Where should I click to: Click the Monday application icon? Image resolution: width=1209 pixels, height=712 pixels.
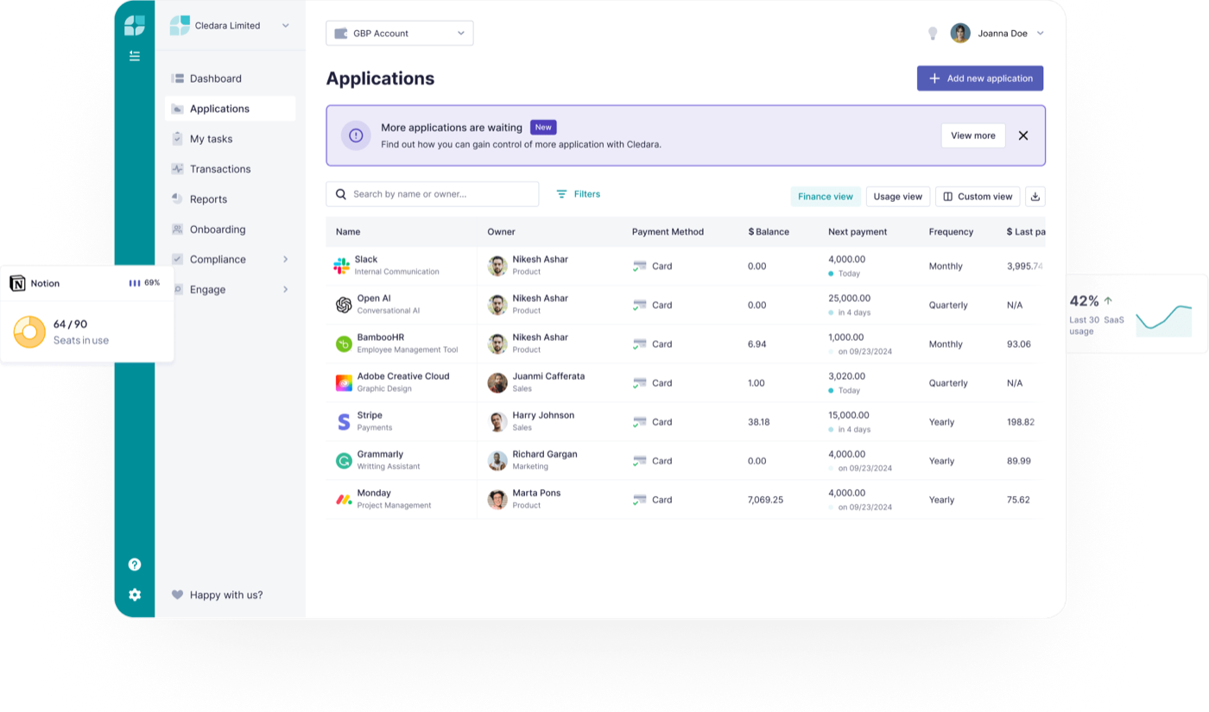click(x=344, y=500)
